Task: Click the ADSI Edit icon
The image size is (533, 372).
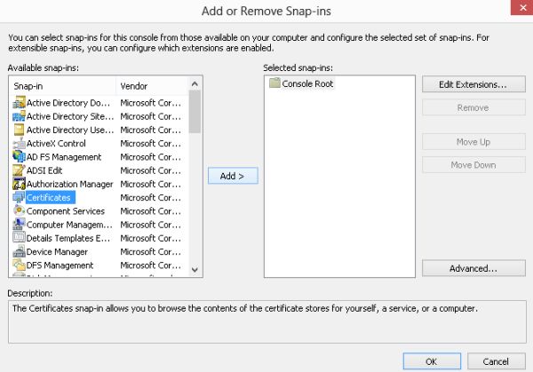Action: [19, 170]
